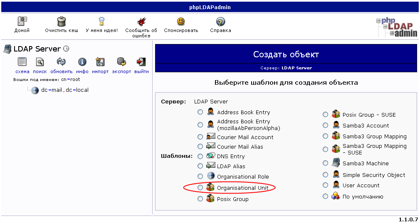Click the LDAP Alias arrow envelope icon
This screenshot has height=223, width=420.
(x=211, y=166)
